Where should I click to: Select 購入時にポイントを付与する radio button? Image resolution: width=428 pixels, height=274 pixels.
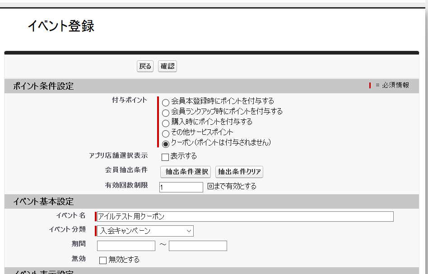166,122
